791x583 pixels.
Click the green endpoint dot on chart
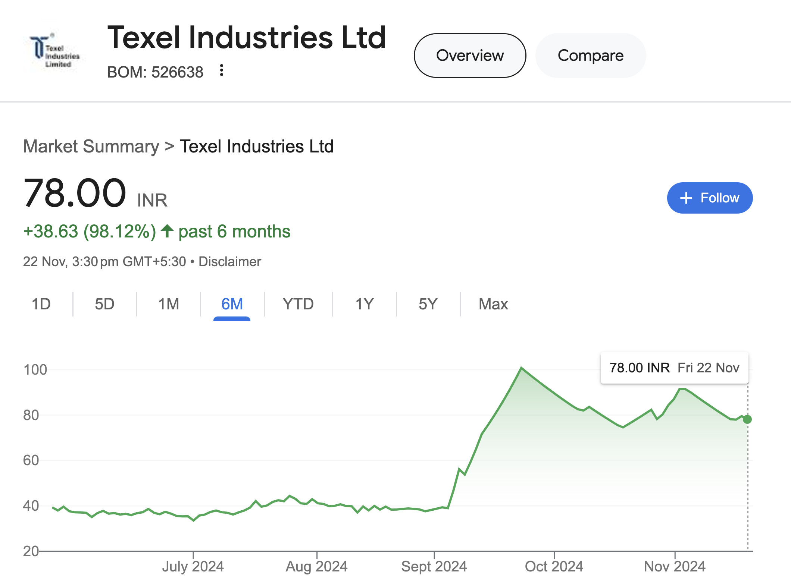click(x=747, y=419)
